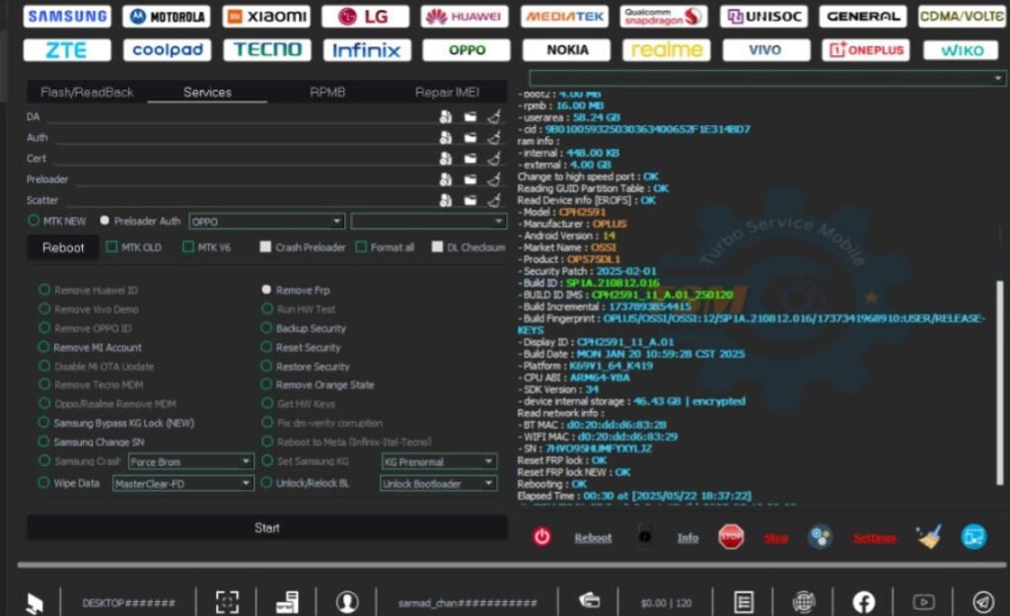Open the Facebook icon in status bar
The height and width of the screenshot is (616, 1010).
864,602
